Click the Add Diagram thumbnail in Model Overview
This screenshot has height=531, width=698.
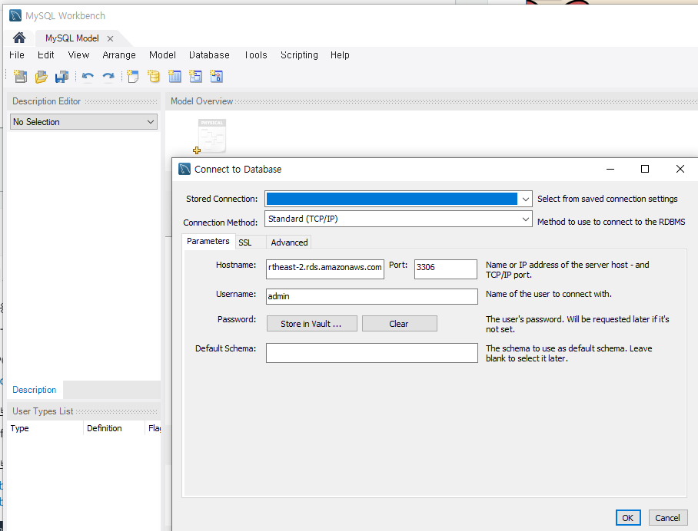[211, 136]
